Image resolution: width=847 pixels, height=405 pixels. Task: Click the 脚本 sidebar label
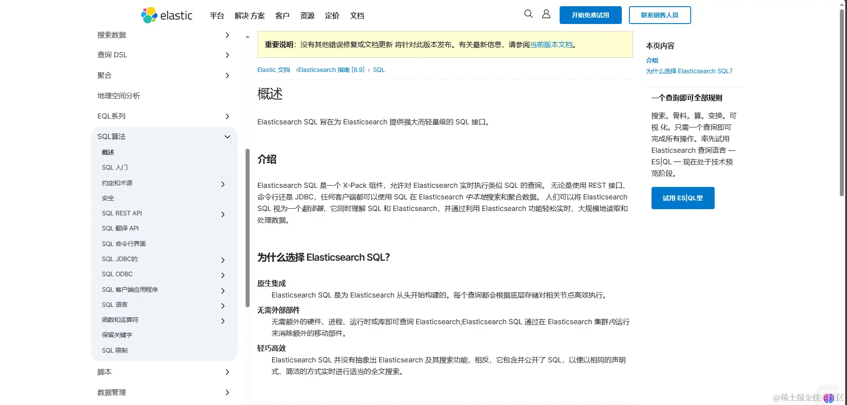pos(104,372)
